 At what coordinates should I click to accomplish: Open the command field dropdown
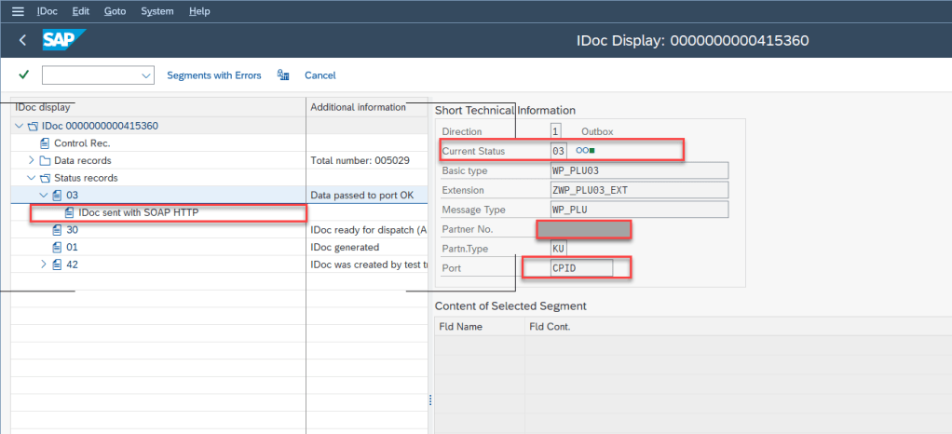point(145,75)
